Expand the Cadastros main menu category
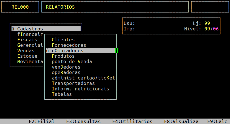 (46, 29)
